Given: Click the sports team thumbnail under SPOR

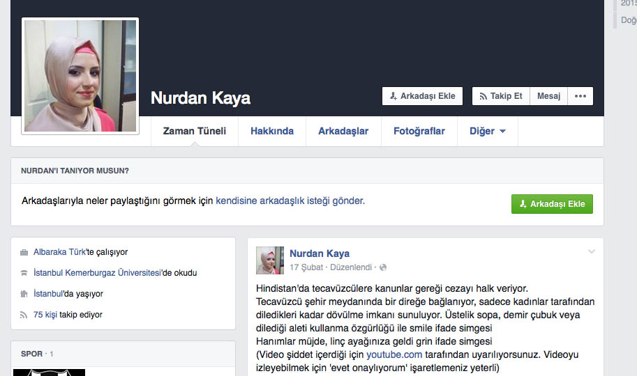Looking at the screenshot, I should [x=49, y=373].
